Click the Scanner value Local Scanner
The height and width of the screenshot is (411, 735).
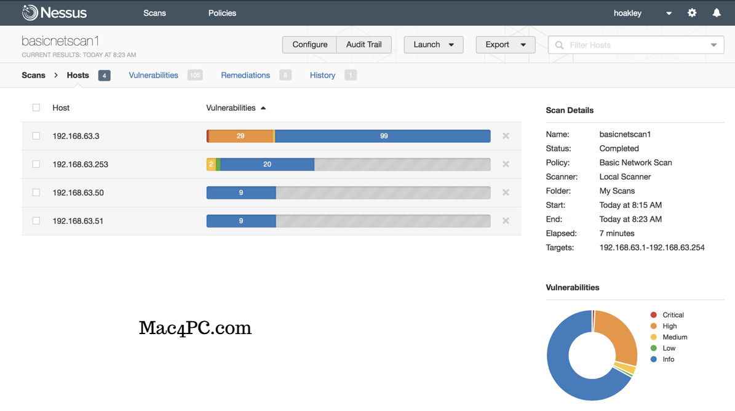pos(625,177)
